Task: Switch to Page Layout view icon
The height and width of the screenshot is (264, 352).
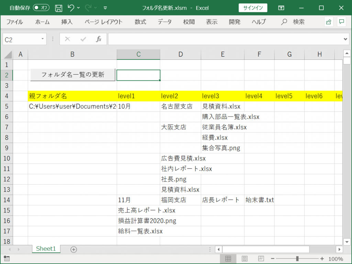Action: [245, 258]
